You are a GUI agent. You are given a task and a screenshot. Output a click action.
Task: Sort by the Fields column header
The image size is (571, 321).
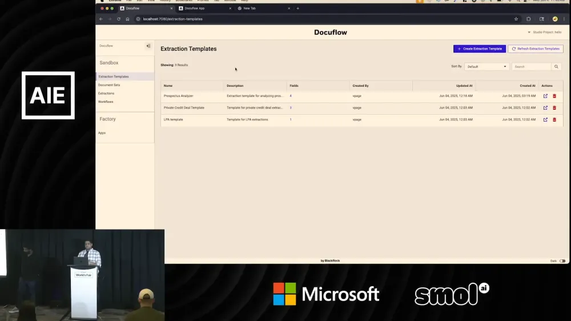click(x=294, y=86)
